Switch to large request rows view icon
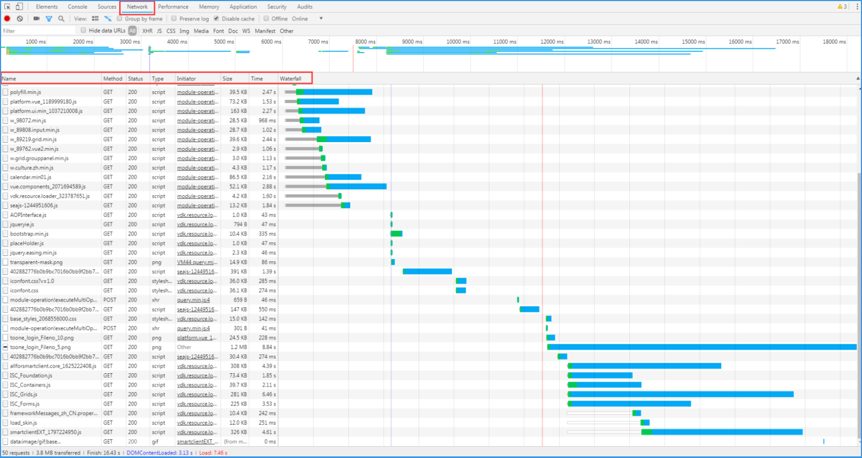Screen dimensions: 862x458 click(96, 19)
